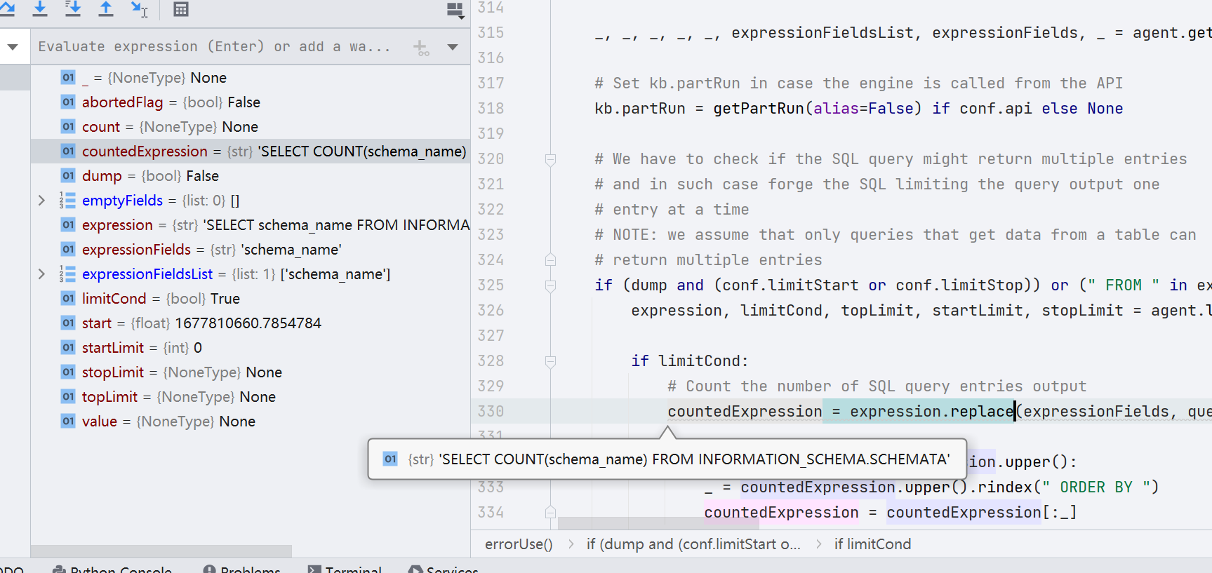Select the expression str variable row
1212x573 pixels.
click(251, 225)
